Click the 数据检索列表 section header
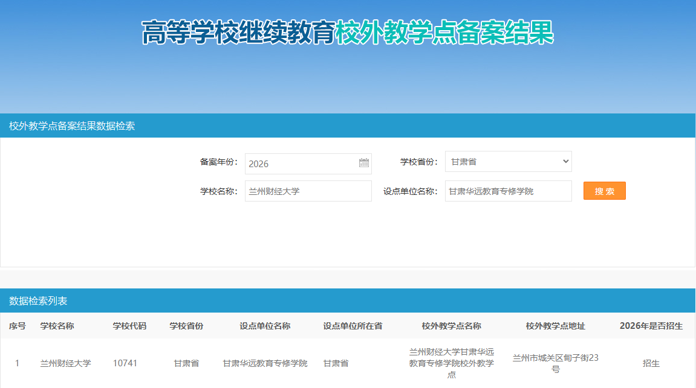 [38, 301]
